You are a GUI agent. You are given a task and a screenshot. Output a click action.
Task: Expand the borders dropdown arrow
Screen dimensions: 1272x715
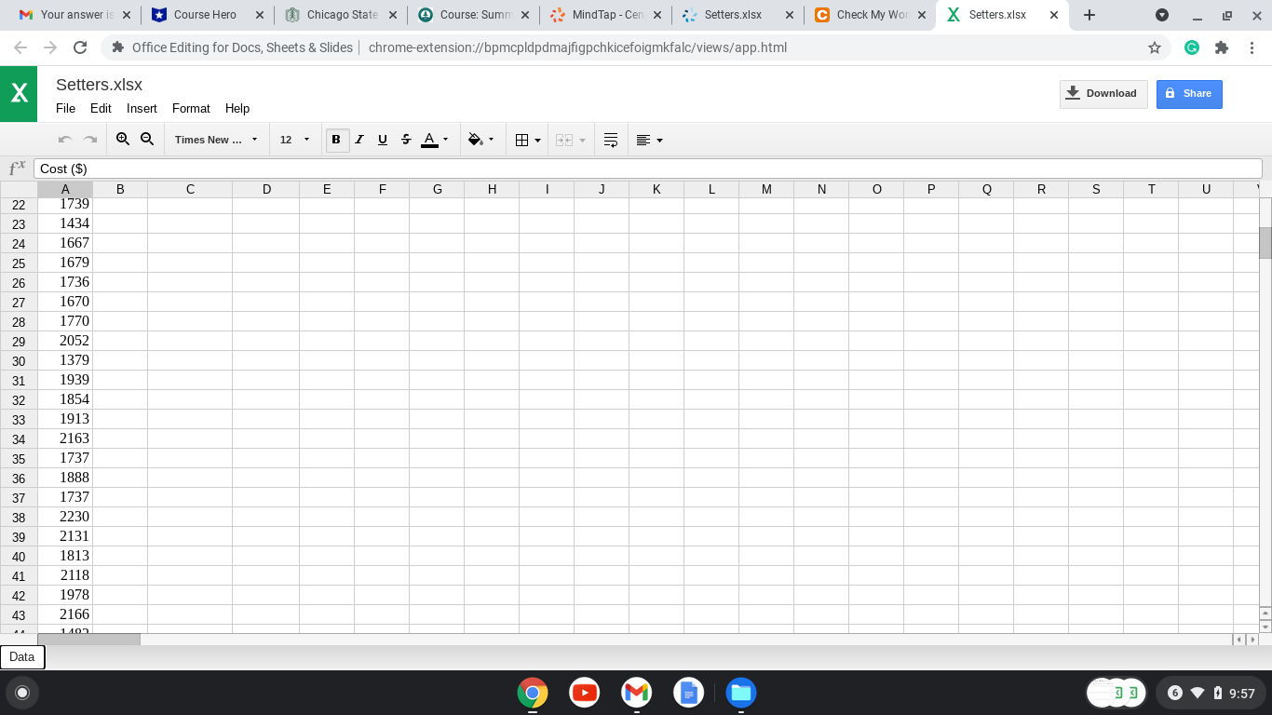538,141
